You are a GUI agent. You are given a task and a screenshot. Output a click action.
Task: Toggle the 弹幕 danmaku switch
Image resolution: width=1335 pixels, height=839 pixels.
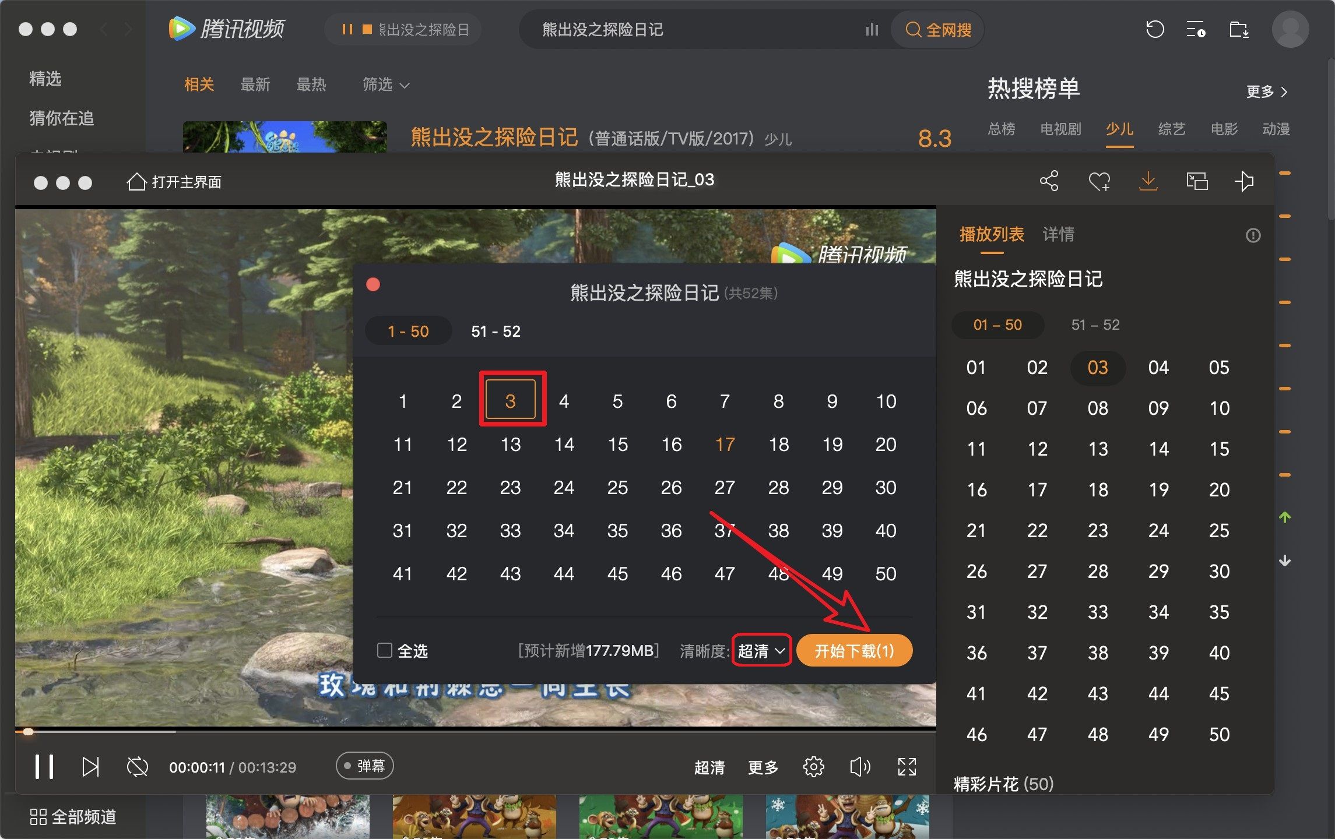[365, 766]
